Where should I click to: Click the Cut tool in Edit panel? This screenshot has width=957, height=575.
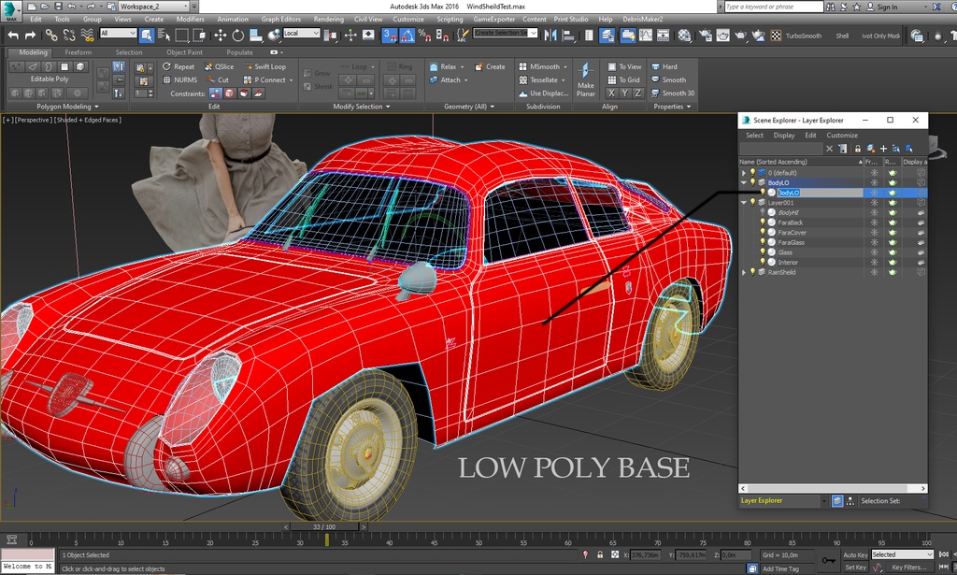[x=217, y=80]
